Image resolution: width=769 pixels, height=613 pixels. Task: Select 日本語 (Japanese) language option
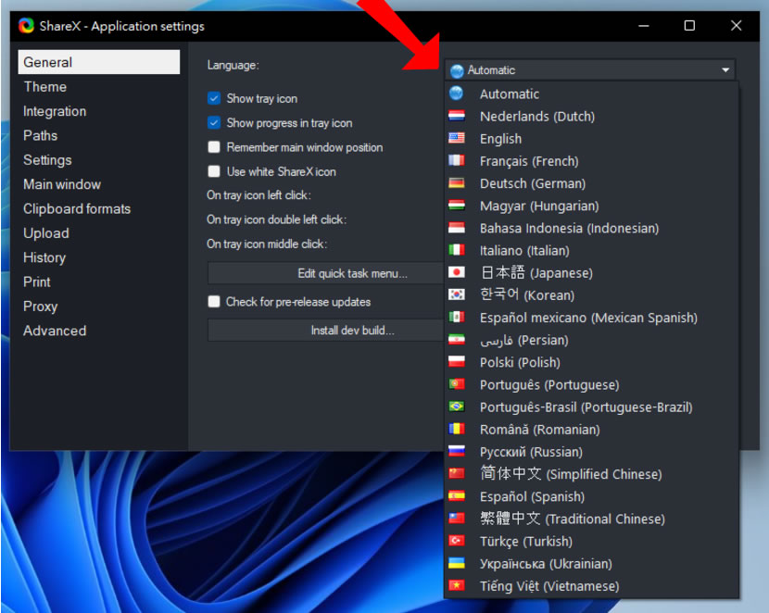(x=591, y=272)
